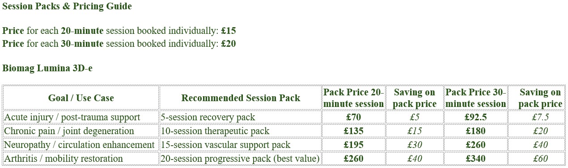
Task: Select the Neuropathy / circulation enhancement cell
Action: pos(81,145)
